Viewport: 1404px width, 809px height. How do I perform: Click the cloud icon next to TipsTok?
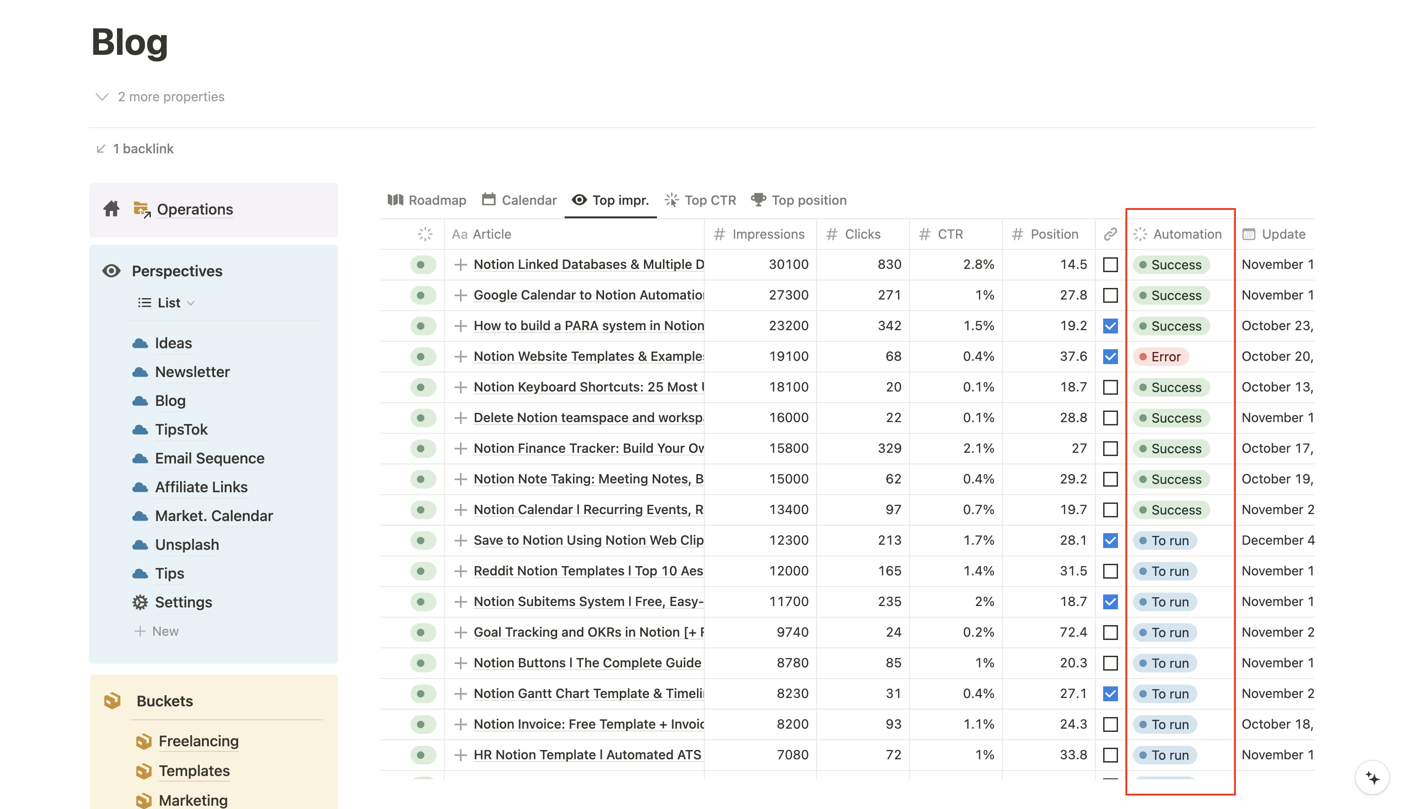tap(140, 430)
